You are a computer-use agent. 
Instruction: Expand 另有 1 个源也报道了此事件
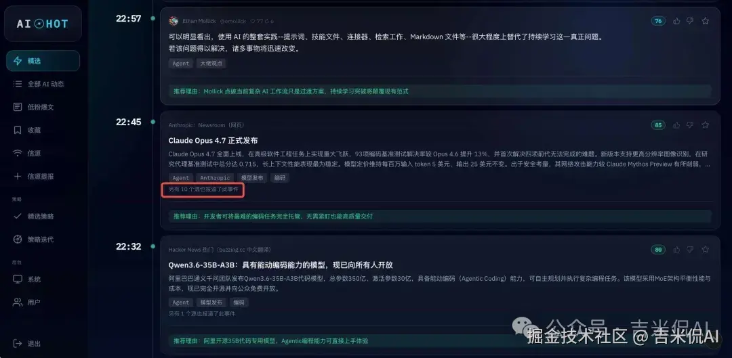pos(202,314)
